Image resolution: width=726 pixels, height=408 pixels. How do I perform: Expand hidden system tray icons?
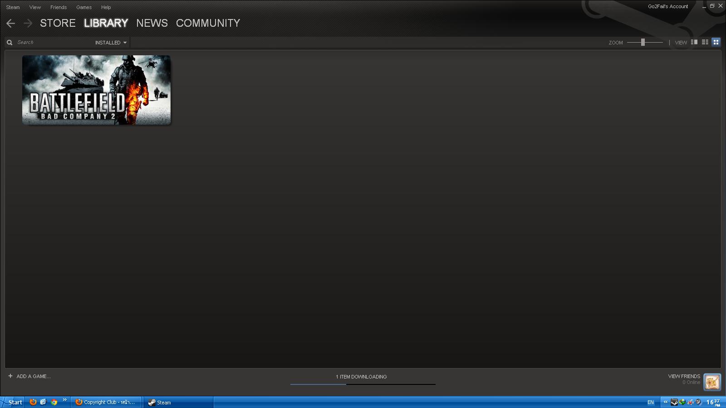[666, 402]
